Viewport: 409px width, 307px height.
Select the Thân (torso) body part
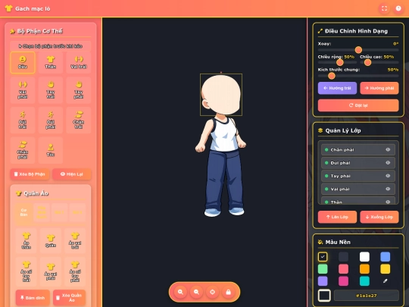(50, 63)
